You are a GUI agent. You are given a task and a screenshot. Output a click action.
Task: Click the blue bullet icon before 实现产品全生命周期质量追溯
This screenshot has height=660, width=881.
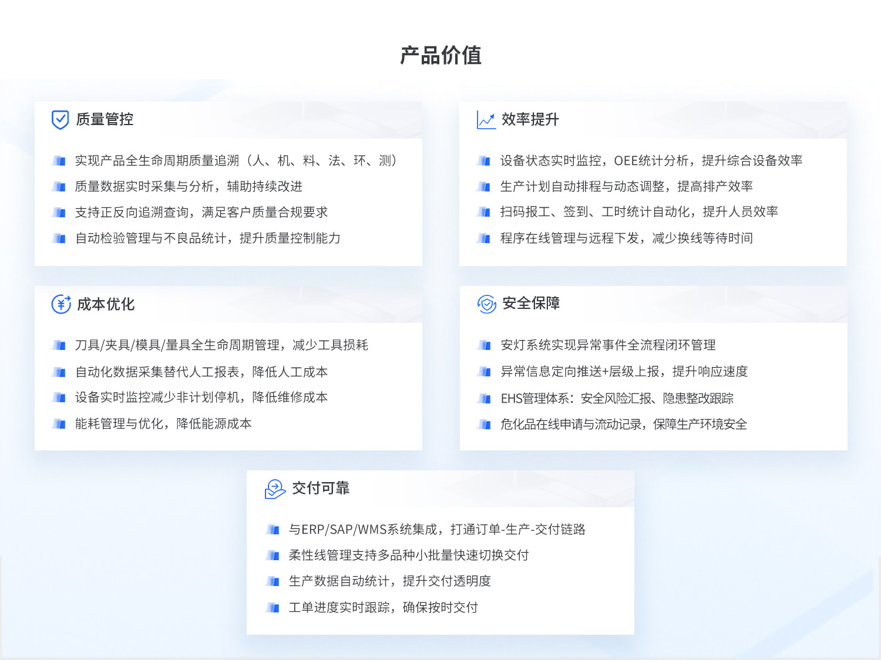tap(59, 161)
